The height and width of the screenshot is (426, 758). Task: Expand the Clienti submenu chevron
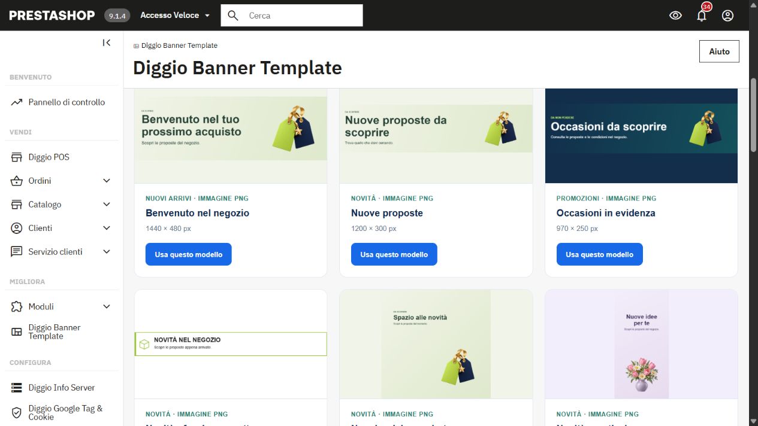pyautogui.click(x=107, y=228)
